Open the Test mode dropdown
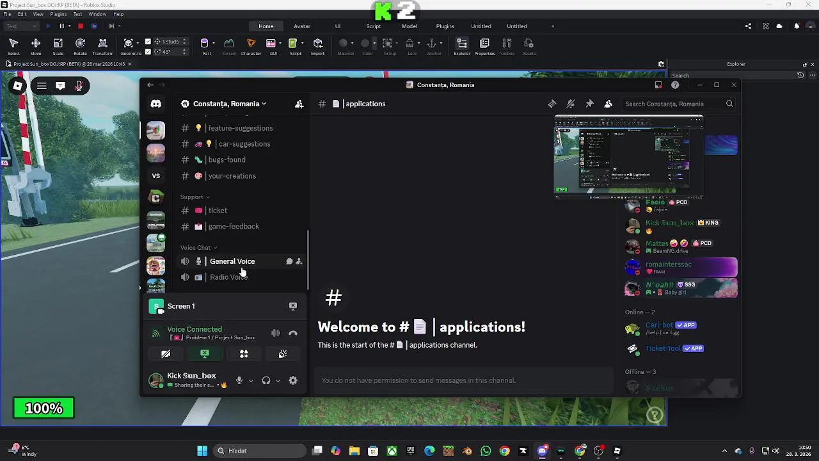 tap(21, 26)
